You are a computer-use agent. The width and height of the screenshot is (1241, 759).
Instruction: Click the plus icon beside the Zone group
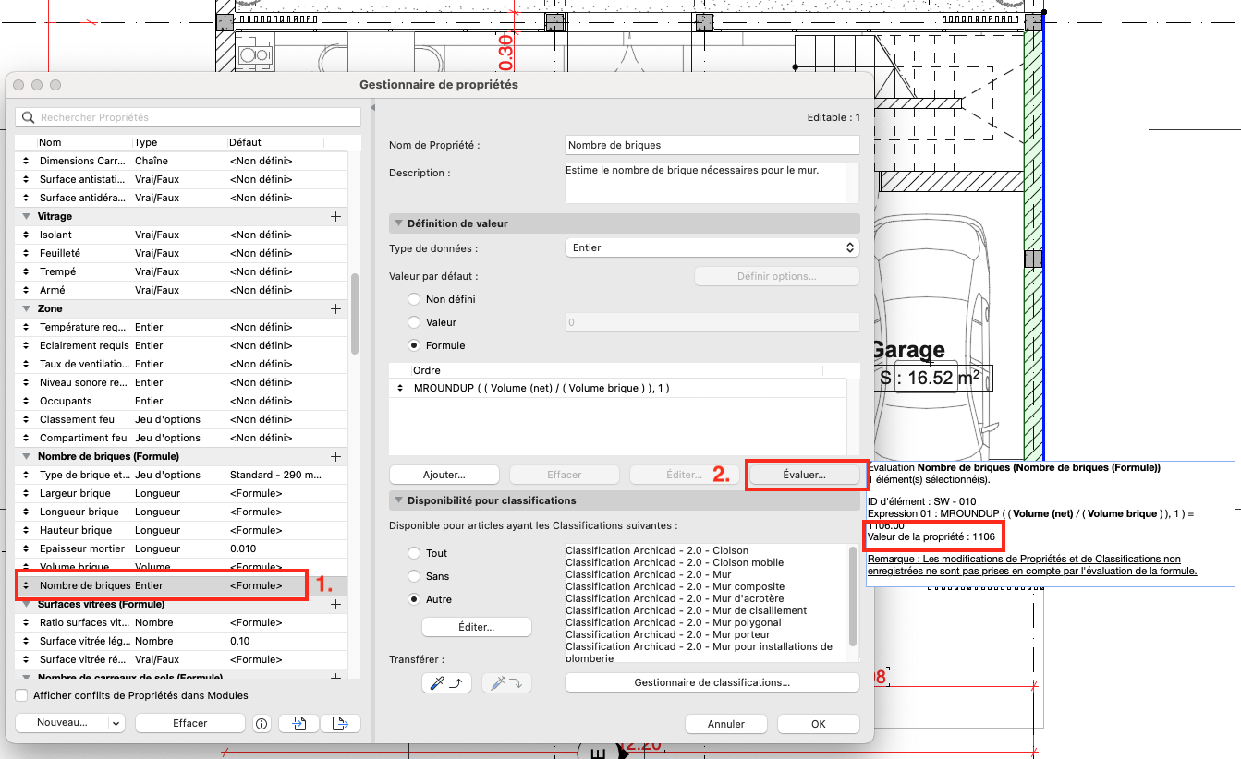point(336,308)
